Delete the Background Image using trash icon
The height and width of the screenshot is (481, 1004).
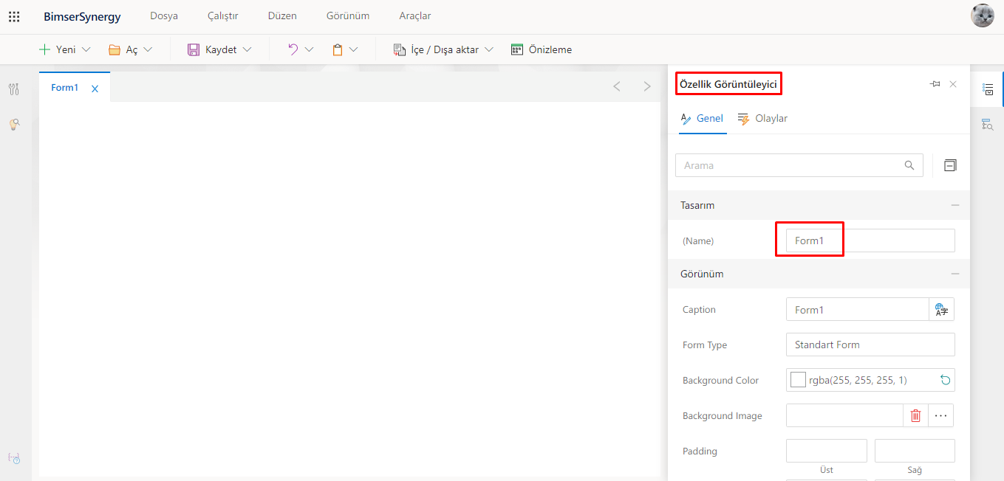coord(915,416)
